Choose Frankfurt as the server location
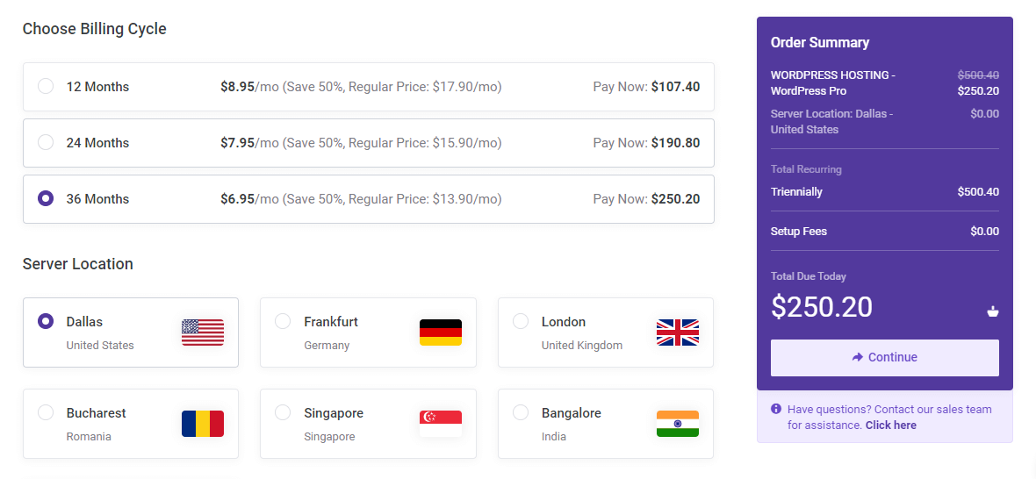The image size is (1036, 479). point(283,321)
